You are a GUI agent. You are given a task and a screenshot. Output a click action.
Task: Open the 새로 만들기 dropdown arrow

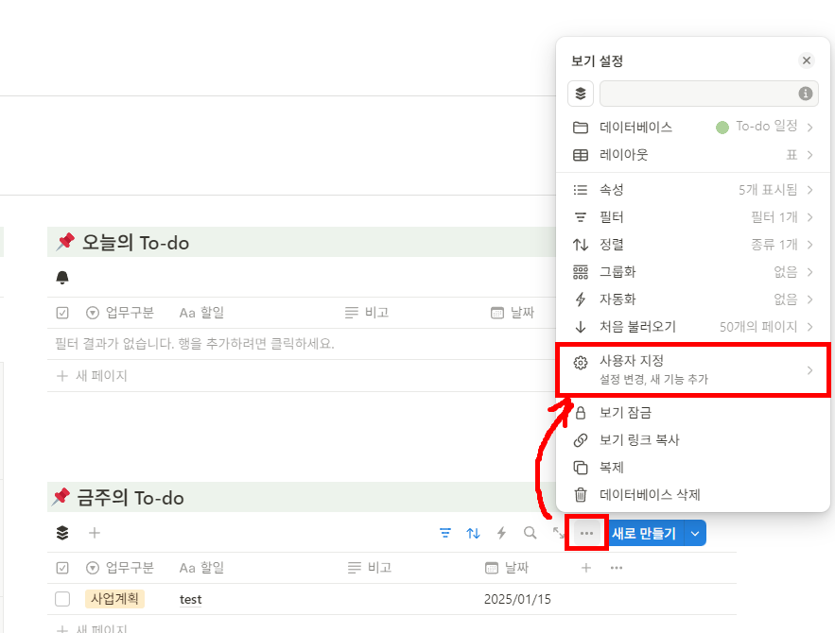tap(695, 533)
